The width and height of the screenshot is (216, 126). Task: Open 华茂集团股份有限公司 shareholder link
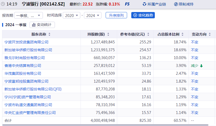click(x=23, y=73)
